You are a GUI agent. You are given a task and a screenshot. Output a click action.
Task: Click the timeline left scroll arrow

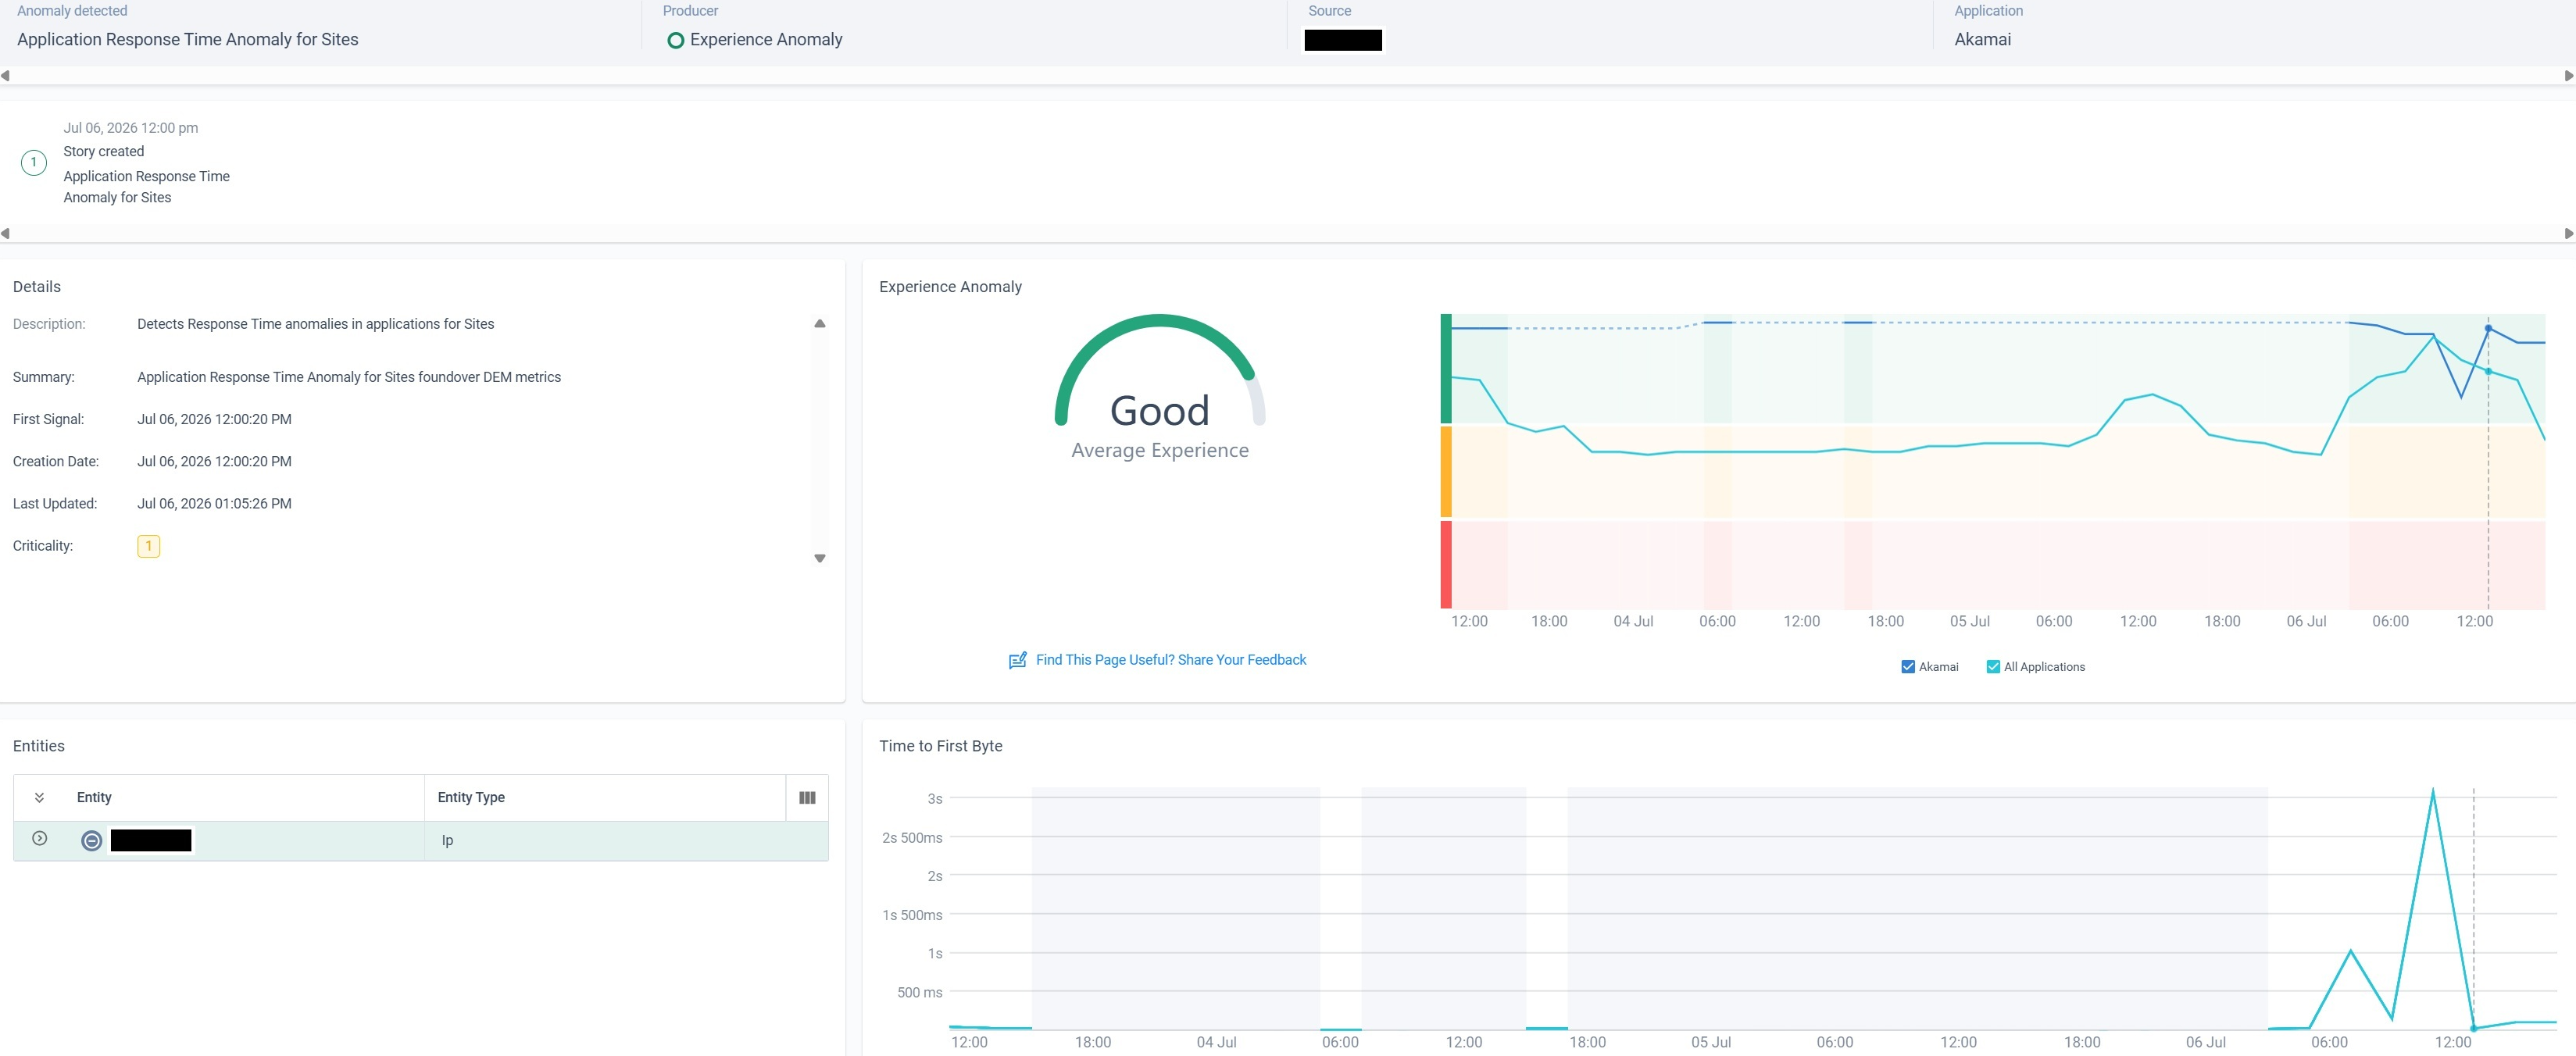[6, 234]
